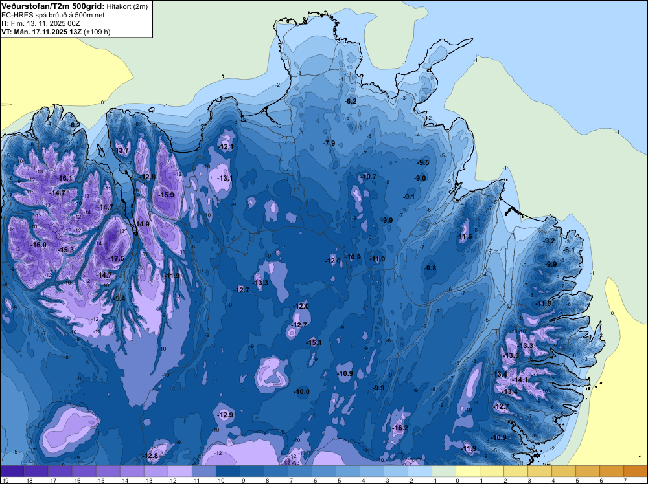Click the -15.1 temperature label

314,342
